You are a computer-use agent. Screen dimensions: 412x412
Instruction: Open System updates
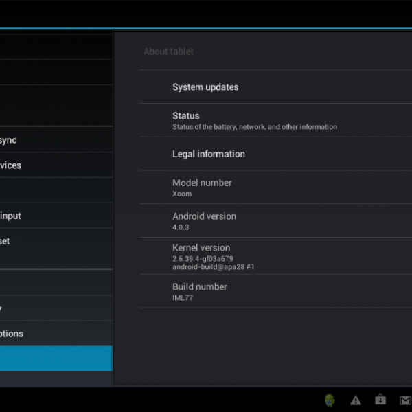205,87
